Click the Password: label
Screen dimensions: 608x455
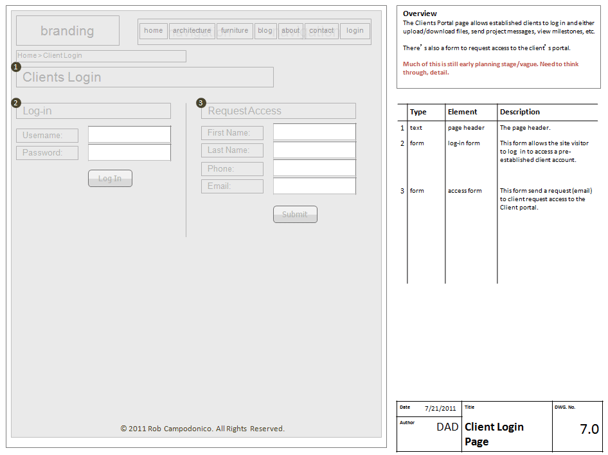[48, 153]
